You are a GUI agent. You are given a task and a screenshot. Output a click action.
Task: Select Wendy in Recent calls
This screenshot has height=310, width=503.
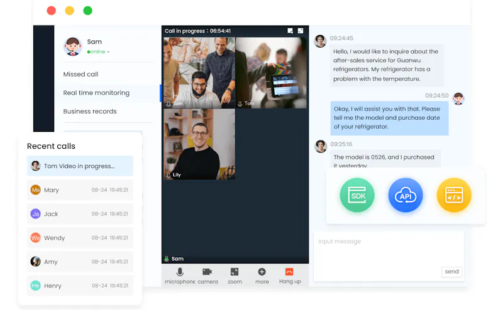[x=80, y=238]
